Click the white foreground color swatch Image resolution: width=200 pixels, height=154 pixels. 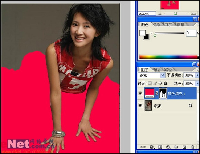pos(143,33)
